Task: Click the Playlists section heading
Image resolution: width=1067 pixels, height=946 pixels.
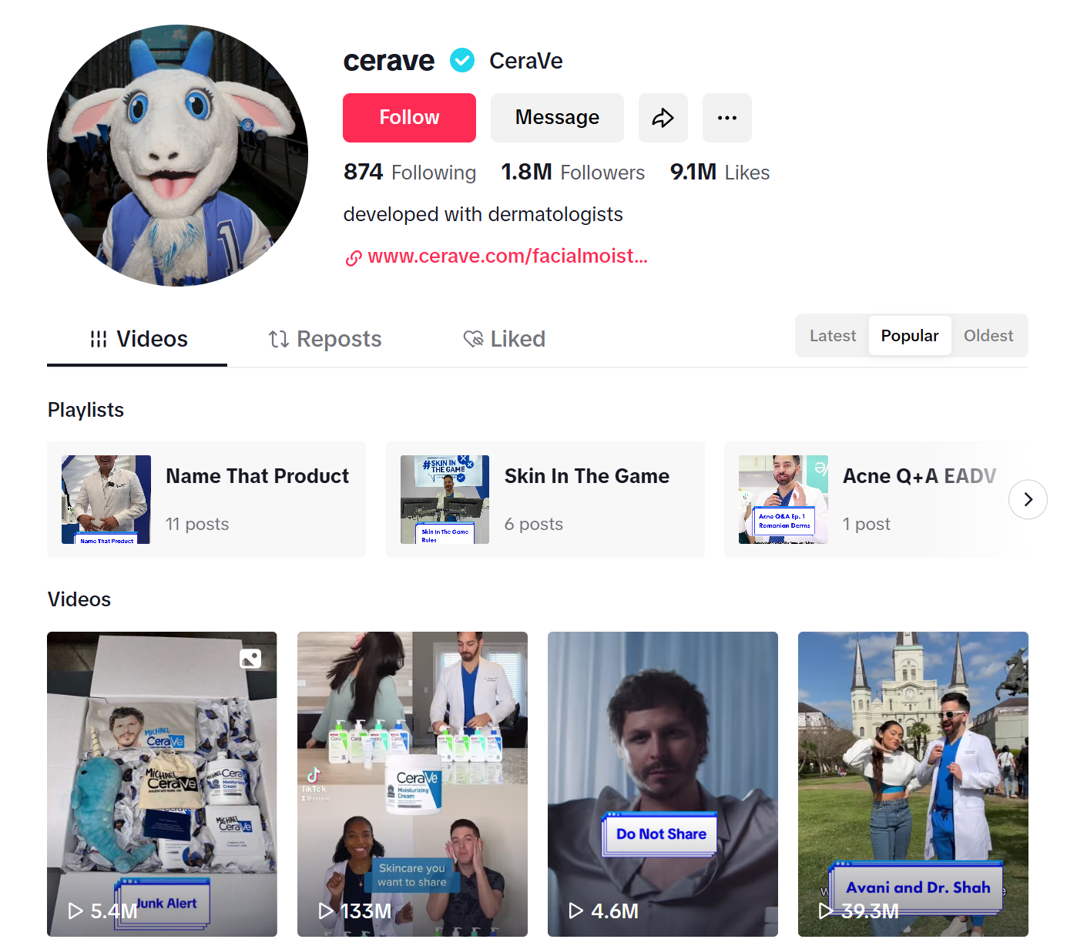Action: coord(86,410)
